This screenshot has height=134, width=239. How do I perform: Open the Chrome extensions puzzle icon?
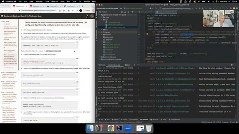click(73, 11)
